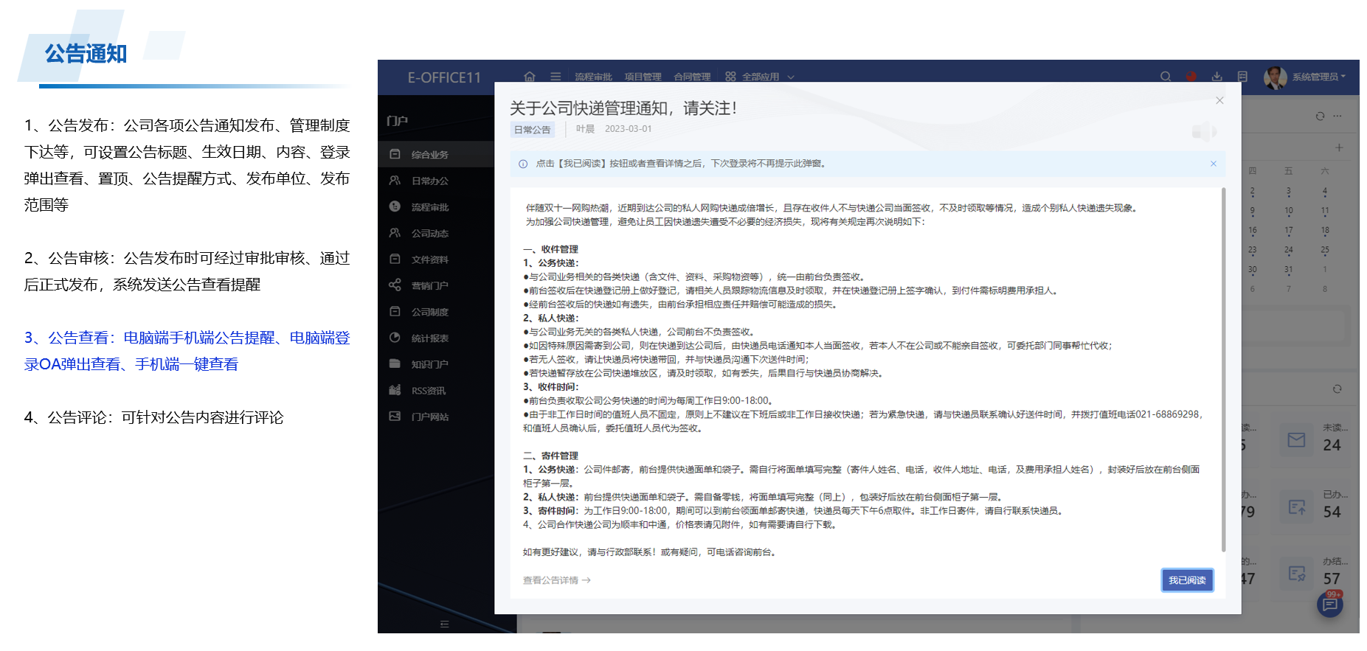Click the 营销门户 share icon

[395, 285]
